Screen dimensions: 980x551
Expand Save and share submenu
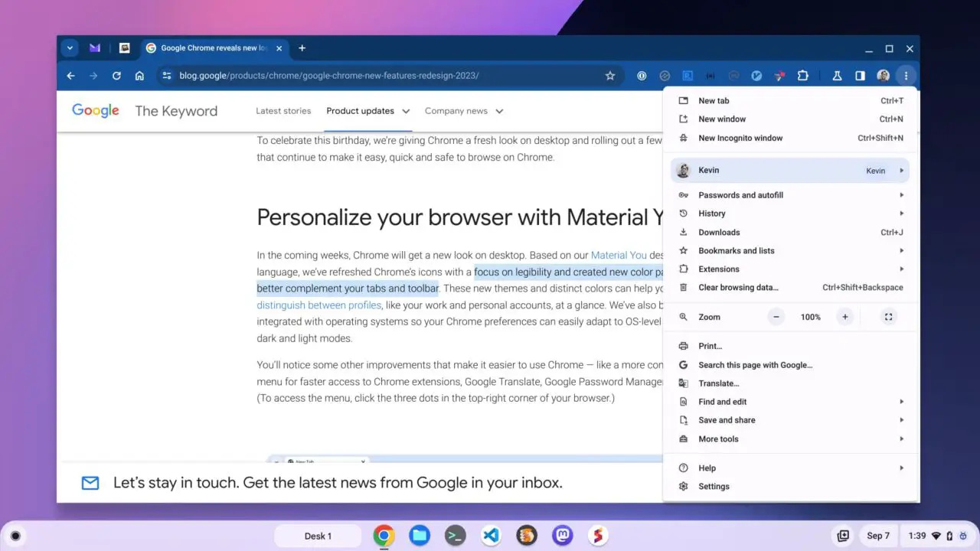[x=790, y=420]
